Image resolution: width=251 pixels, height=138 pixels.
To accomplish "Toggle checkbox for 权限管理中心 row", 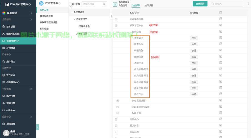I will [x=221, y=25].
